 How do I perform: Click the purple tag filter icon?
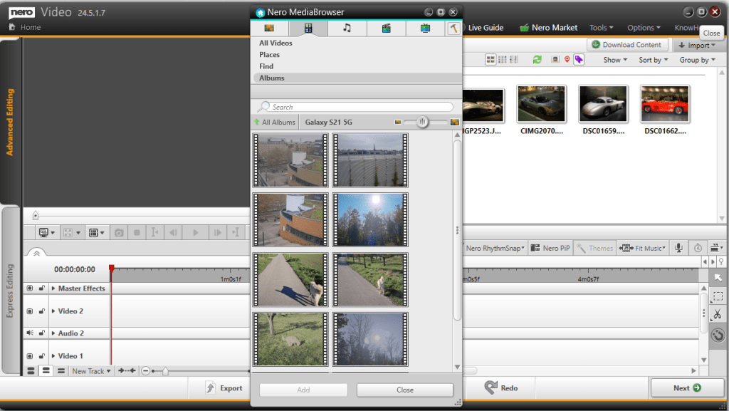pos(579,60)
